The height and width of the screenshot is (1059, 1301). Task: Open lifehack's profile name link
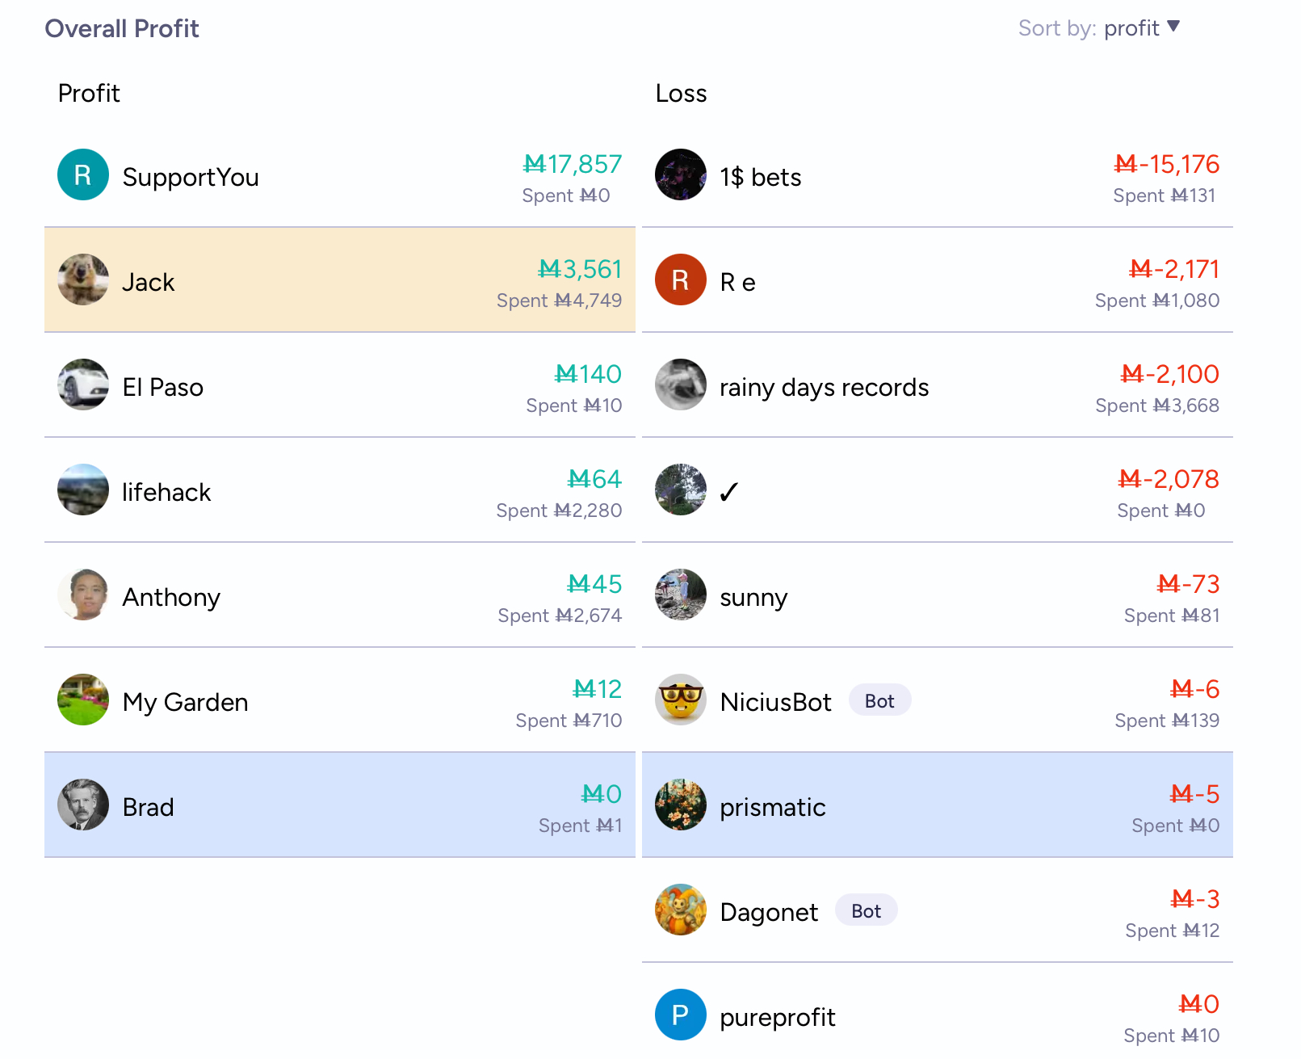[166, 492]
